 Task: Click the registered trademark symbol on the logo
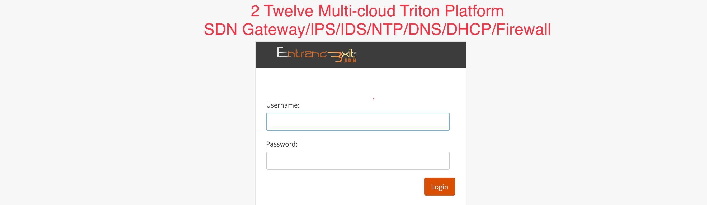pyautogui.click(x=355, y=53)
